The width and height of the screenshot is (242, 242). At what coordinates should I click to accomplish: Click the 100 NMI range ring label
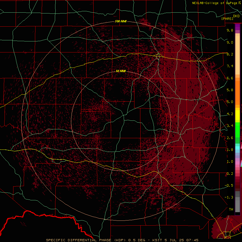click(121, 21)
